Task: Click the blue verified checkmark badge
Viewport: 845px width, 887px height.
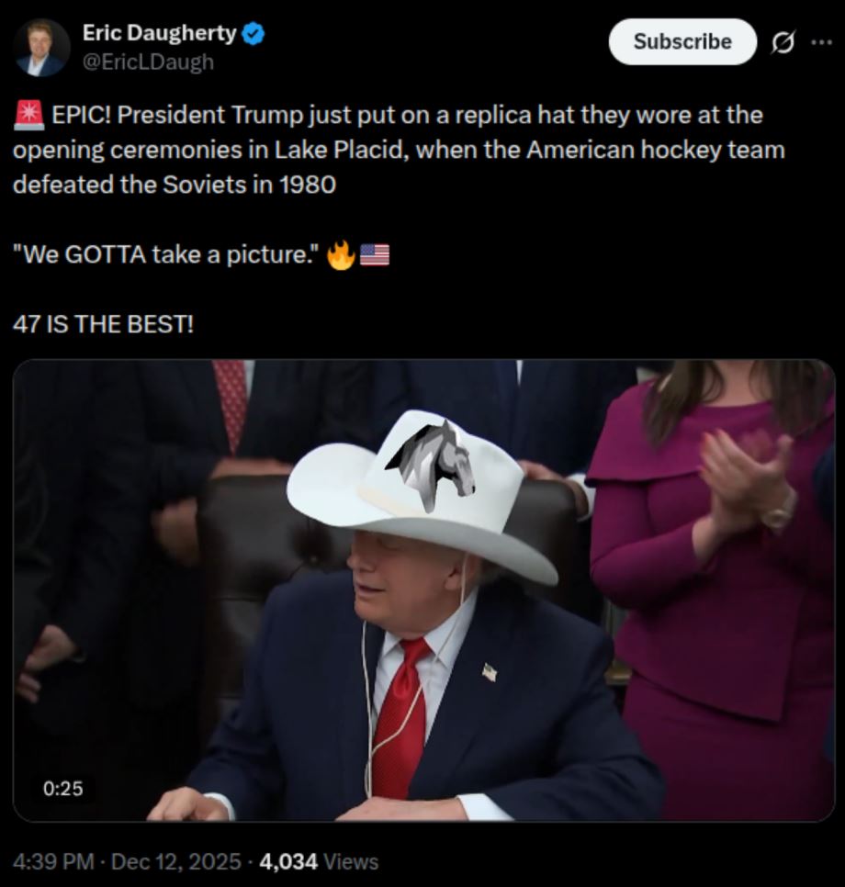Action: [253, 33]
